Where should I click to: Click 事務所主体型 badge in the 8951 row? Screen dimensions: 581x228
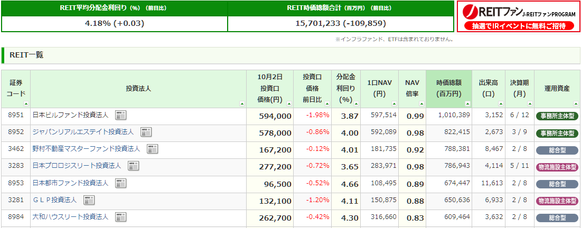[557, 116]
